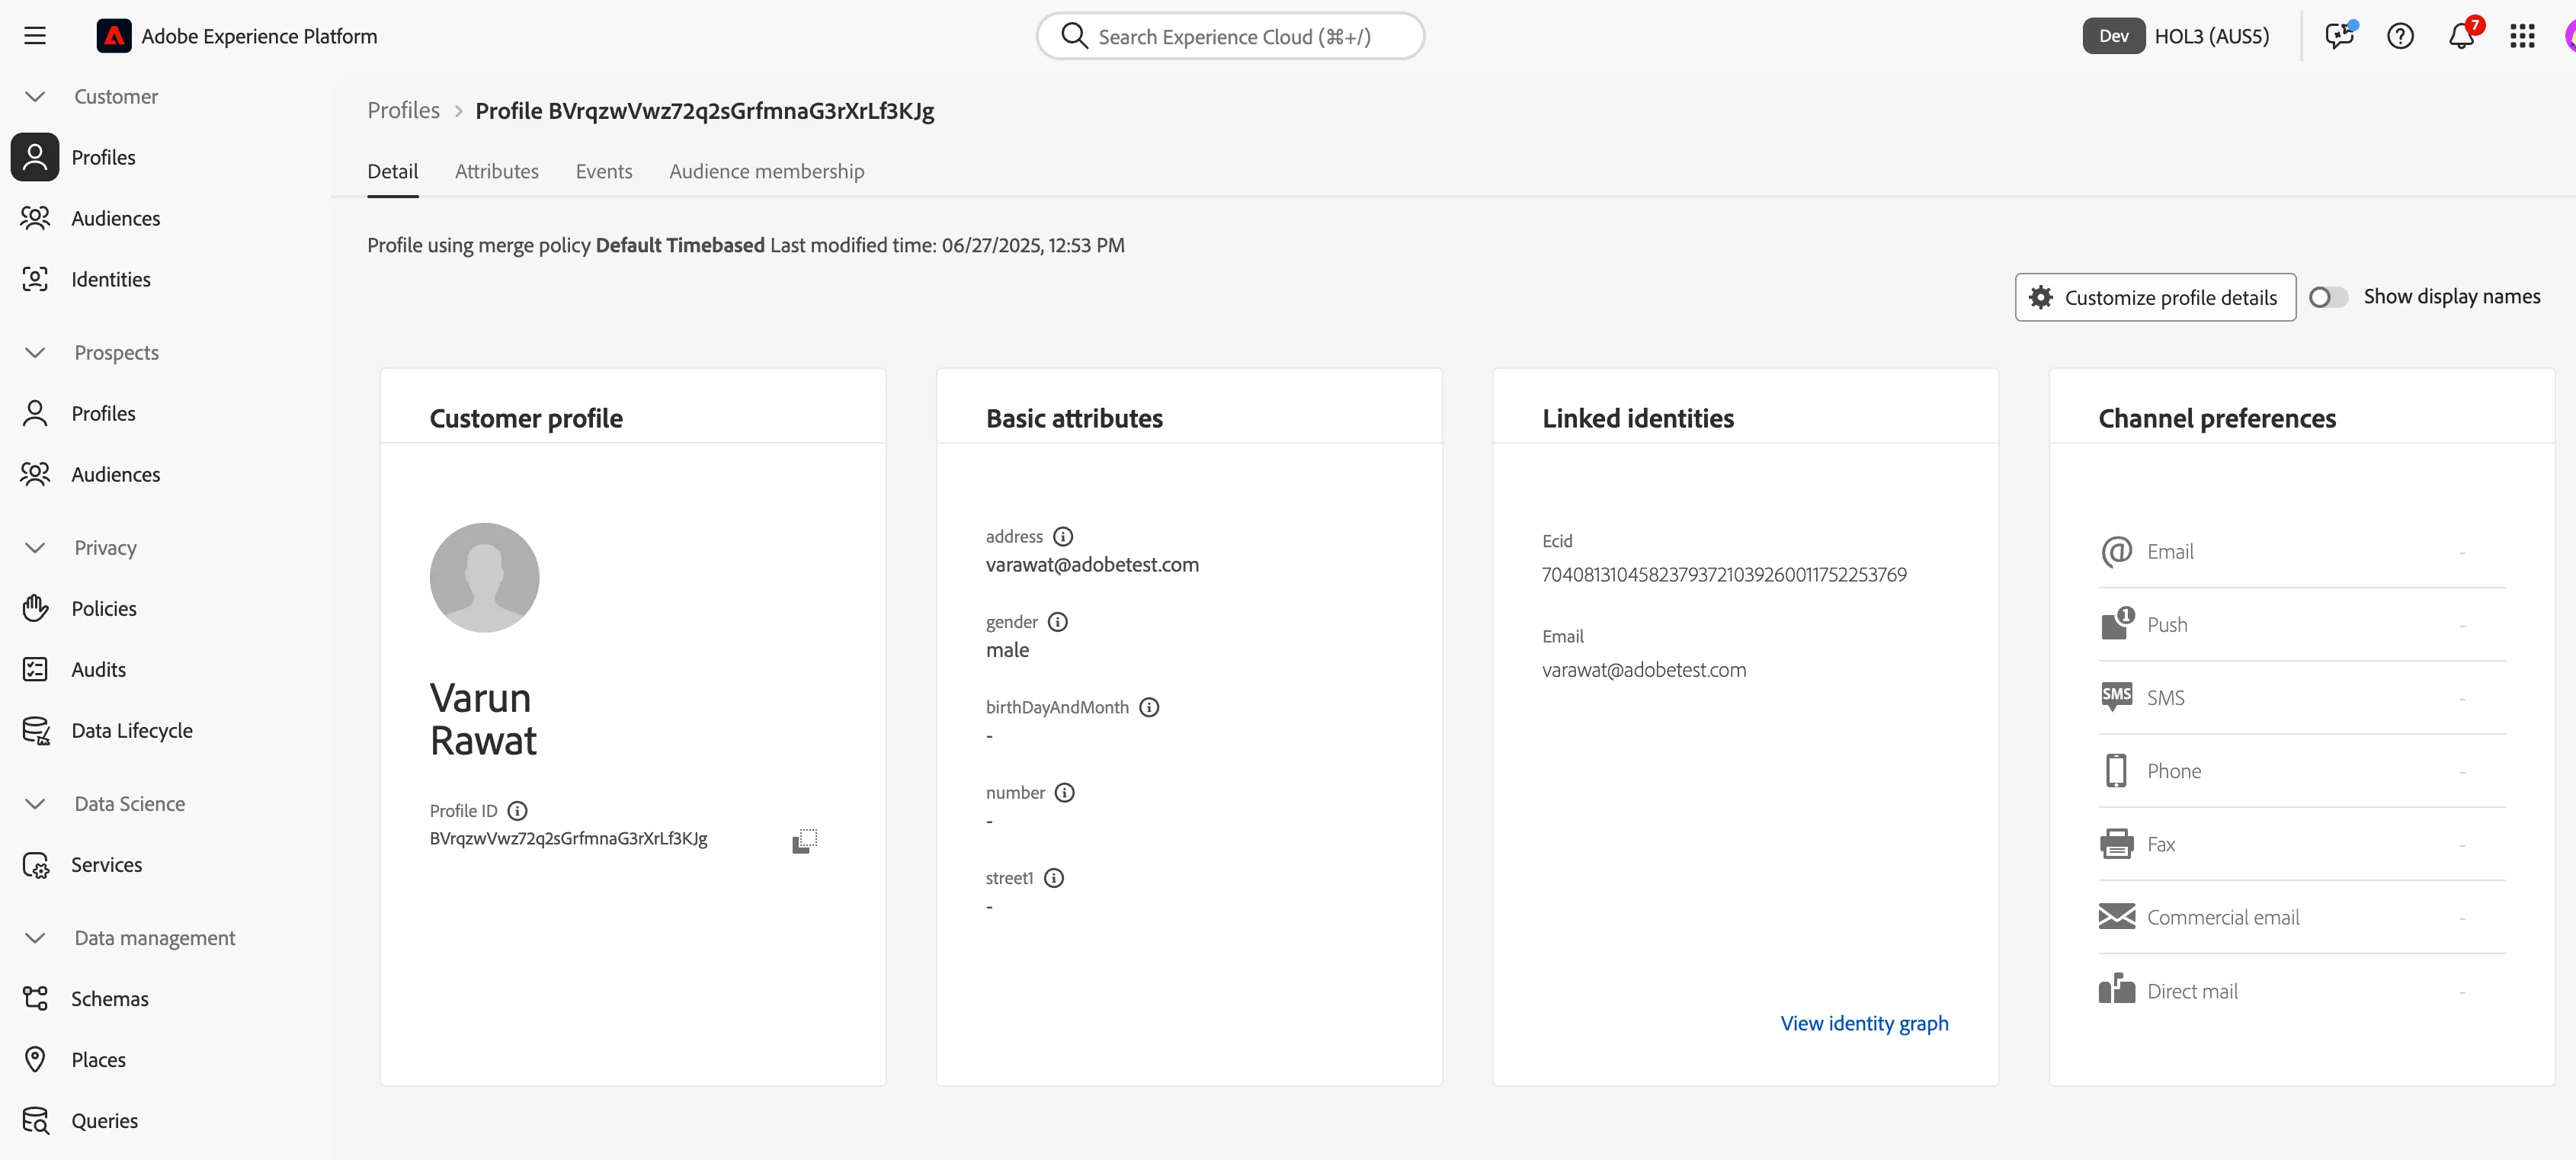2576x1160 pixels.
Task: Click the Policies hand icon
Action: point(35,608)
